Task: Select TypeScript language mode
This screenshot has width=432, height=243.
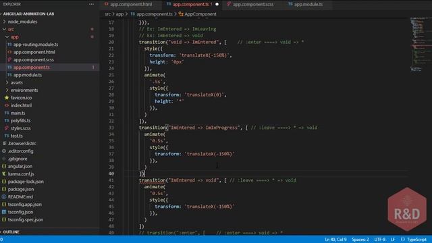Action: tap(416, 240)
